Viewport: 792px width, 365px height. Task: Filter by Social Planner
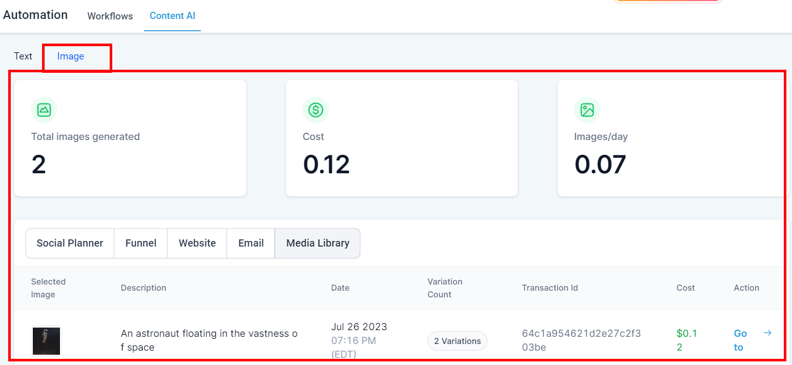(x=70, y=243)
